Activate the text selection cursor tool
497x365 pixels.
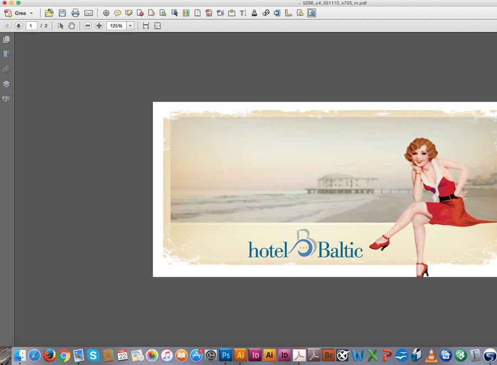(61, 26)
